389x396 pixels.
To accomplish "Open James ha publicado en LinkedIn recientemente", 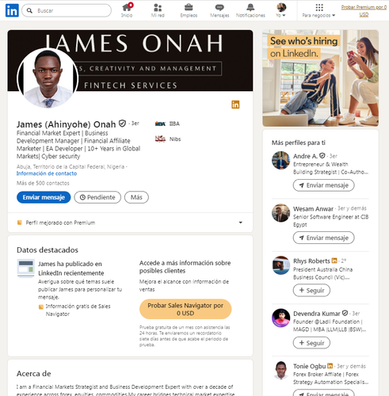I will click(71, 268).
